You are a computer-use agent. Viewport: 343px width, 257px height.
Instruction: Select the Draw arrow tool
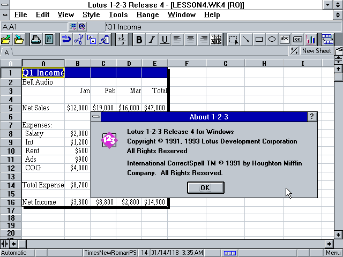pos(247,40)
